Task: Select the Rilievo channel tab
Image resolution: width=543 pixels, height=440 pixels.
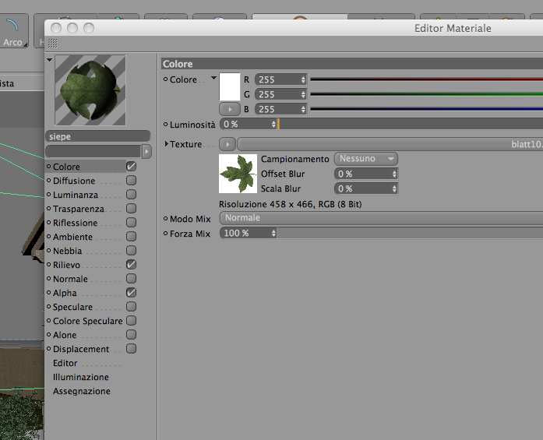Action: click(66, 265)
